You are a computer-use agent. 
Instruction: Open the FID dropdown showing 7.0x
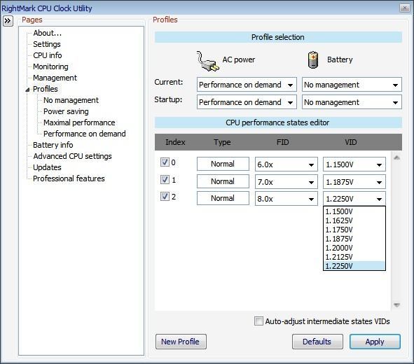click(287, 182)
